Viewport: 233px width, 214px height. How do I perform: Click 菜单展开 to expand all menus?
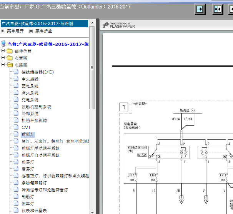pos(15,31)
